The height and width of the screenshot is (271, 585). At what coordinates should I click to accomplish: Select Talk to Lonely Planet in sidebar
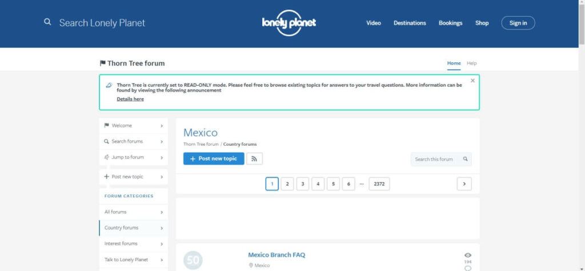[134, 260]
